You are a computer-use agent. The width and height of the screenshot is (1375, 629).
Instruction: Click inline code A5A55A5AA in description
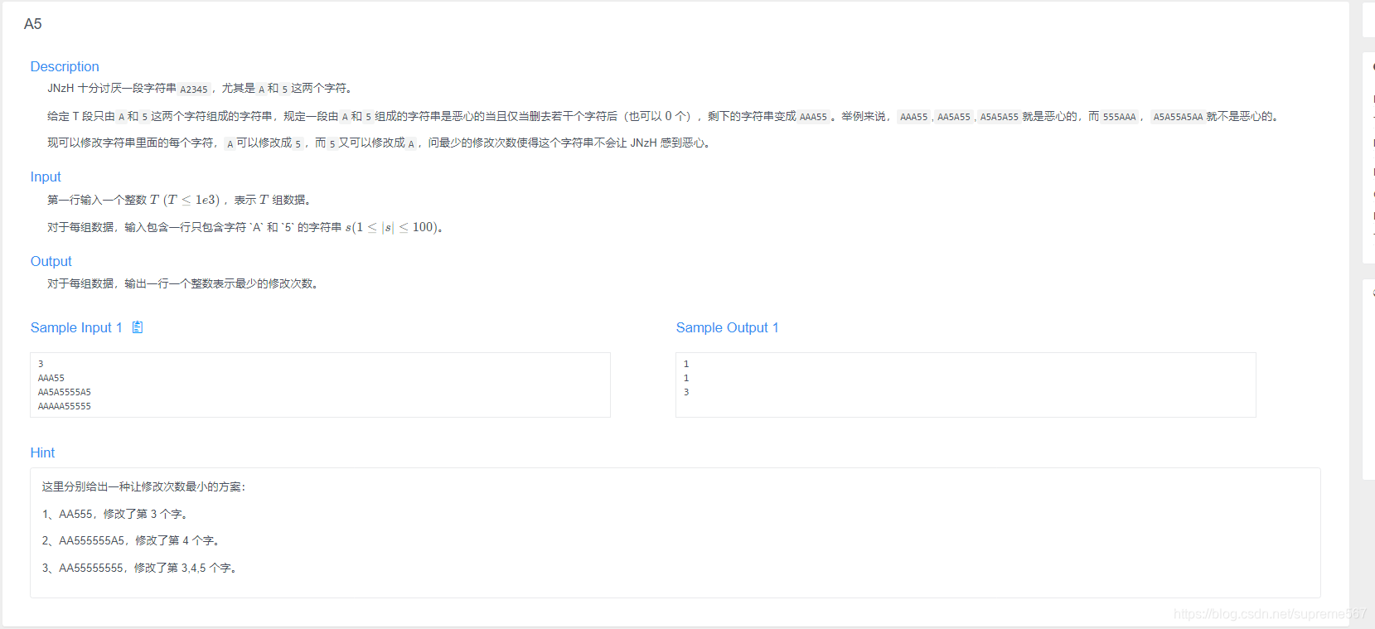tap(1178, 117)
